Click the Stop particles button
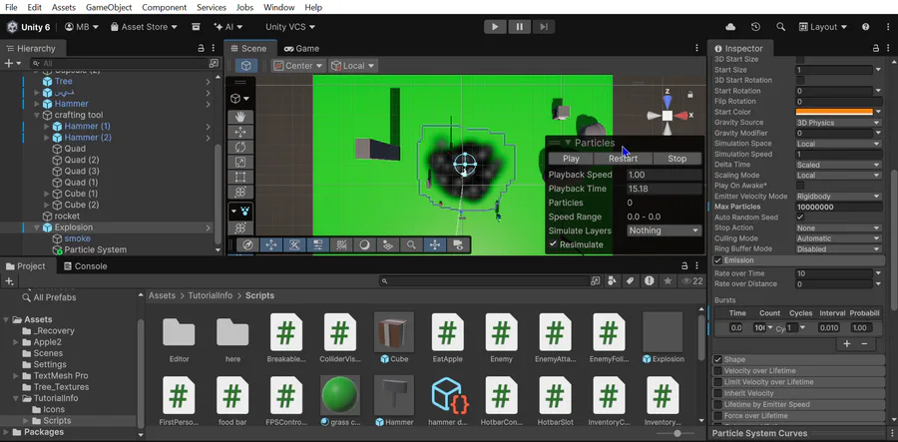 [x=676, y=159]
